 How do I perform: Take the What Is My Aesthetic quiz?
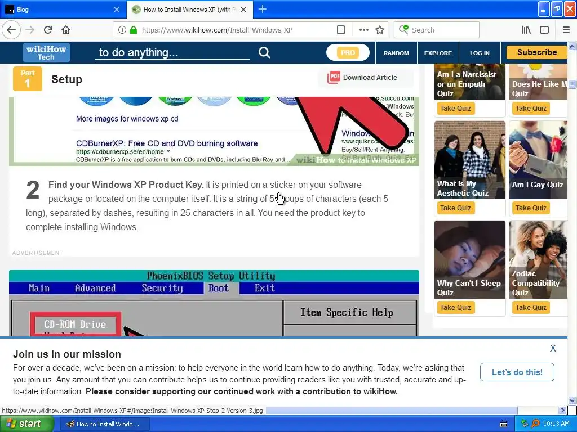coord(455,208)
